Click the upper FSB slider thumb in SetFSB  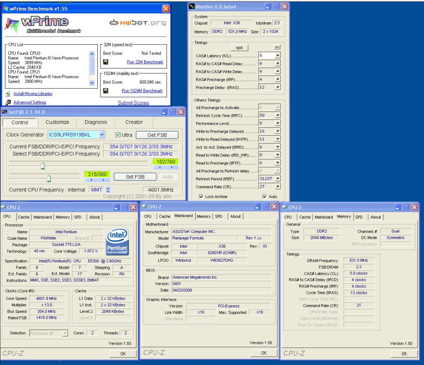pos(43,166)
